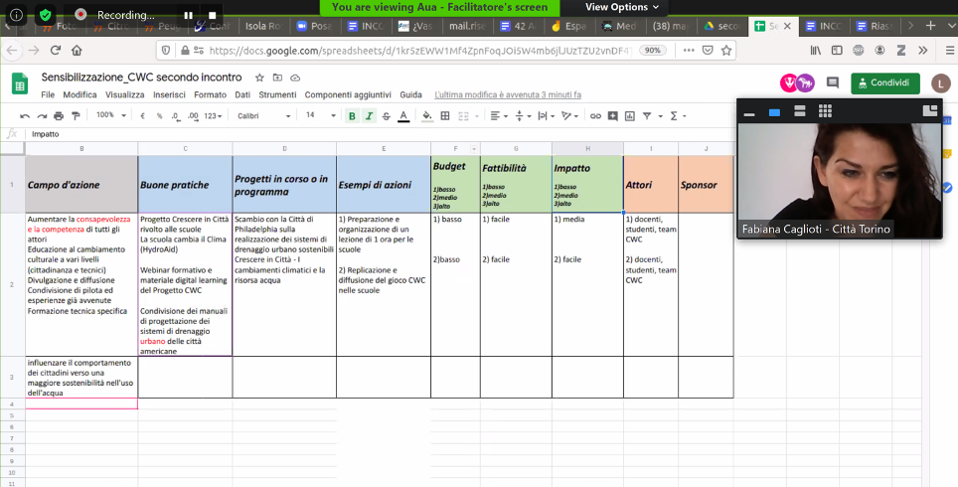Decrease decimal places

176,115
